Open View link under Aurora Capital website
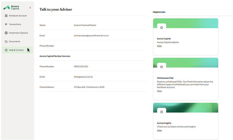The height and width of the screenshot is (140, 233). coord(159,46)
